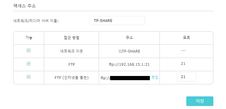Viewport: 226px width, 109px height.
Task: Click the FTP access method label
Action: 72,65
